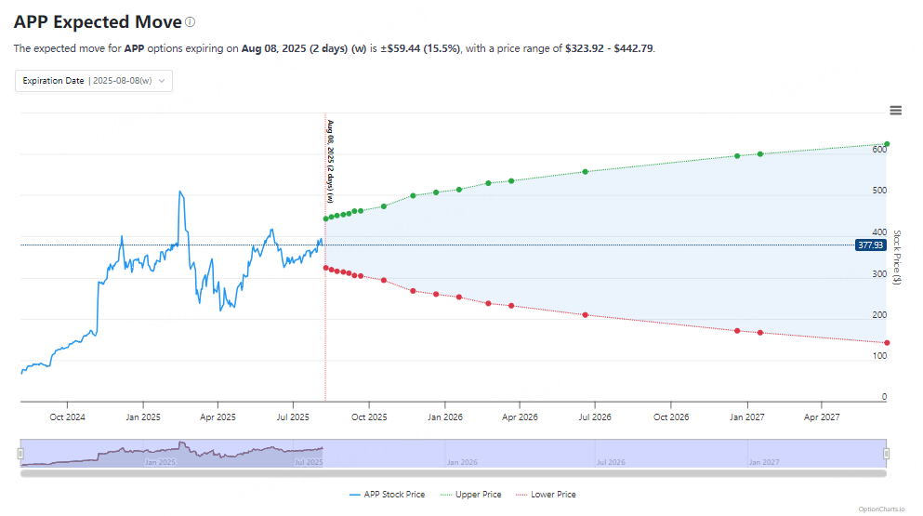Click the Jan 2027 axis label

pos(747,417)
